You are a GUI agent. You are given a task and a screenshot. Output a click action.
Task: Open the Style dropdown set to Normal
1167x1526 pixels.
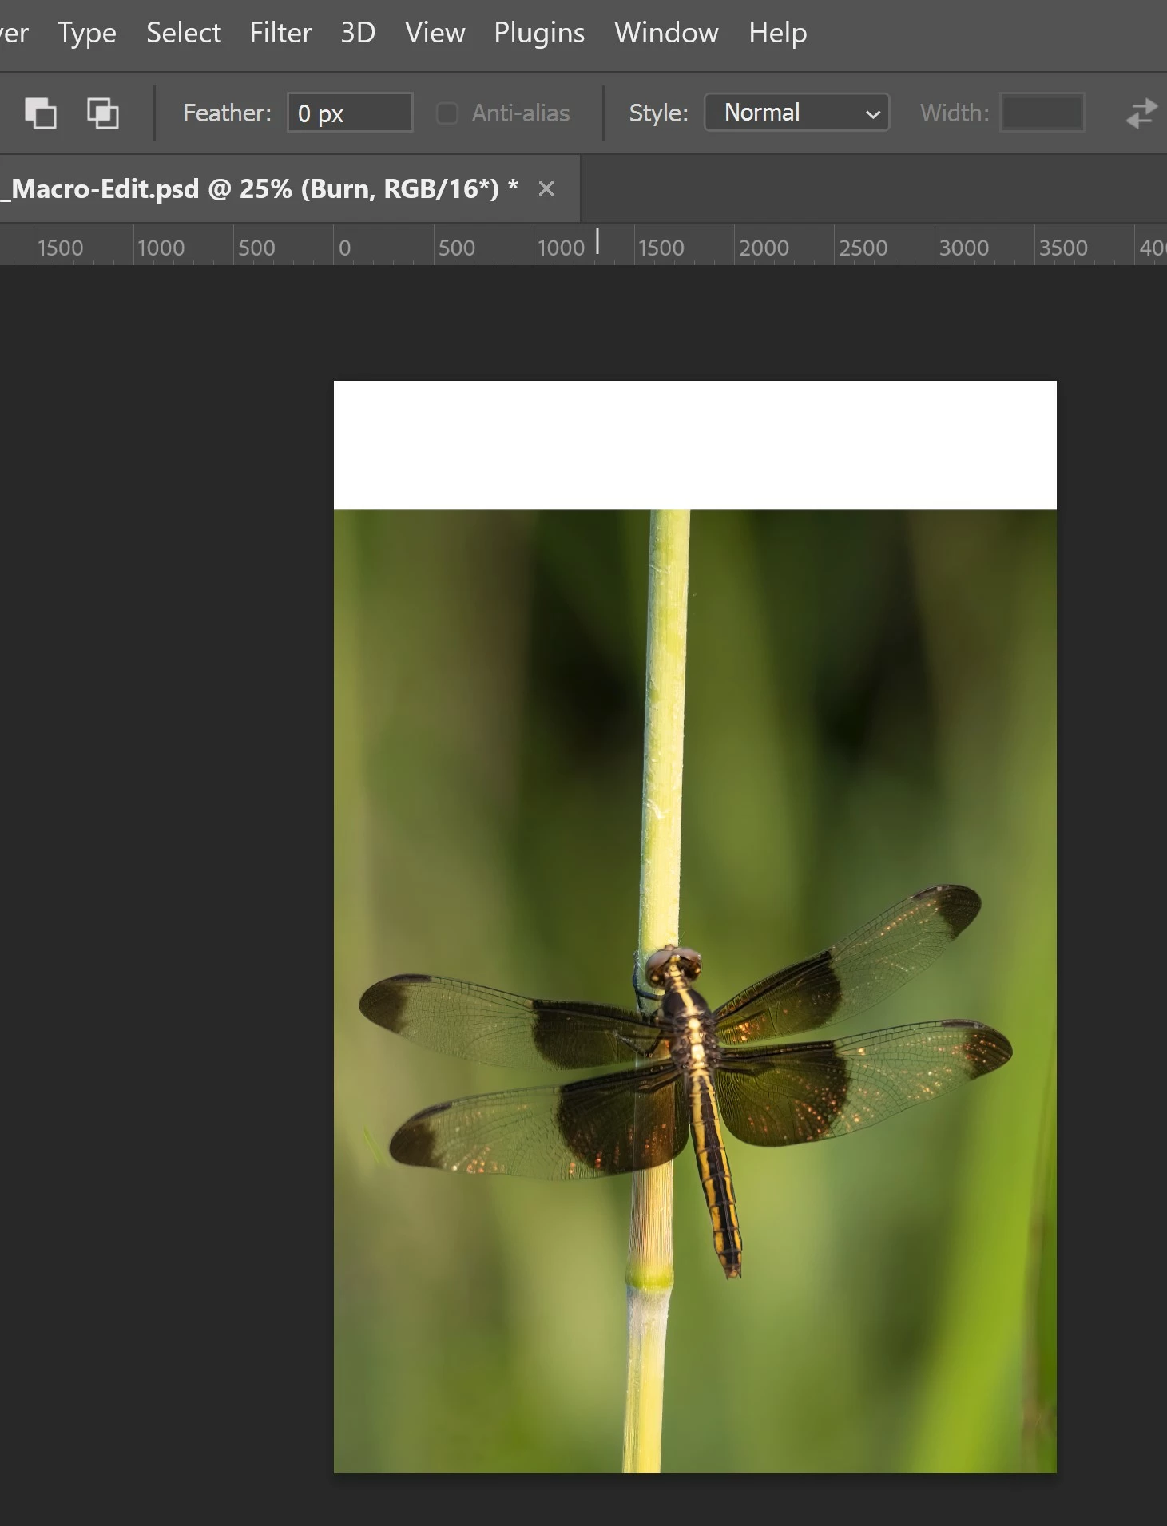point(796,113)
